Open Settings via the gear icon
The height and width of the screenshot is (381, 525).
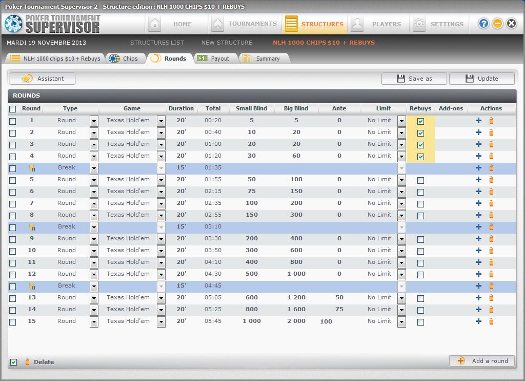tap(419, 24)
